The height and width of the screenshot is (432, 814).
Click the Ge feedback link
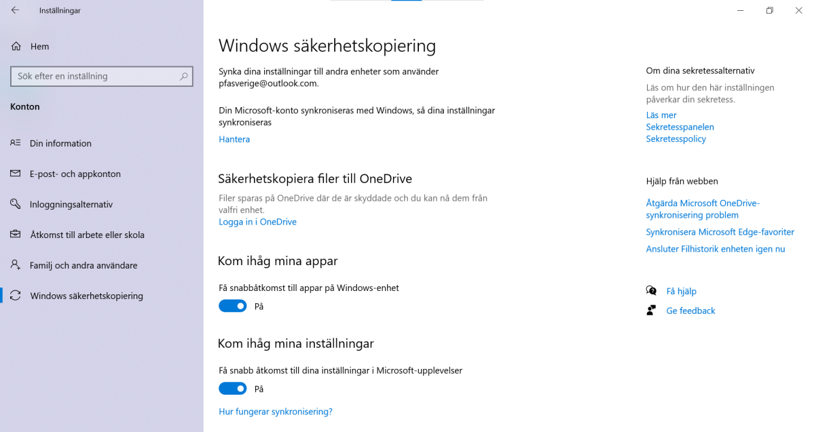[690, 311]
